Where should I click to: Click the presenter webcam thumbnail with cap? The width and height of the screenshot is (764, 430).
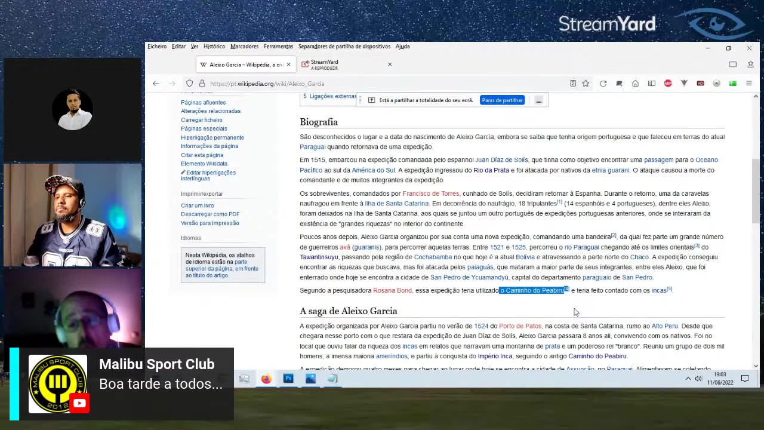click(x=72, y=215)
